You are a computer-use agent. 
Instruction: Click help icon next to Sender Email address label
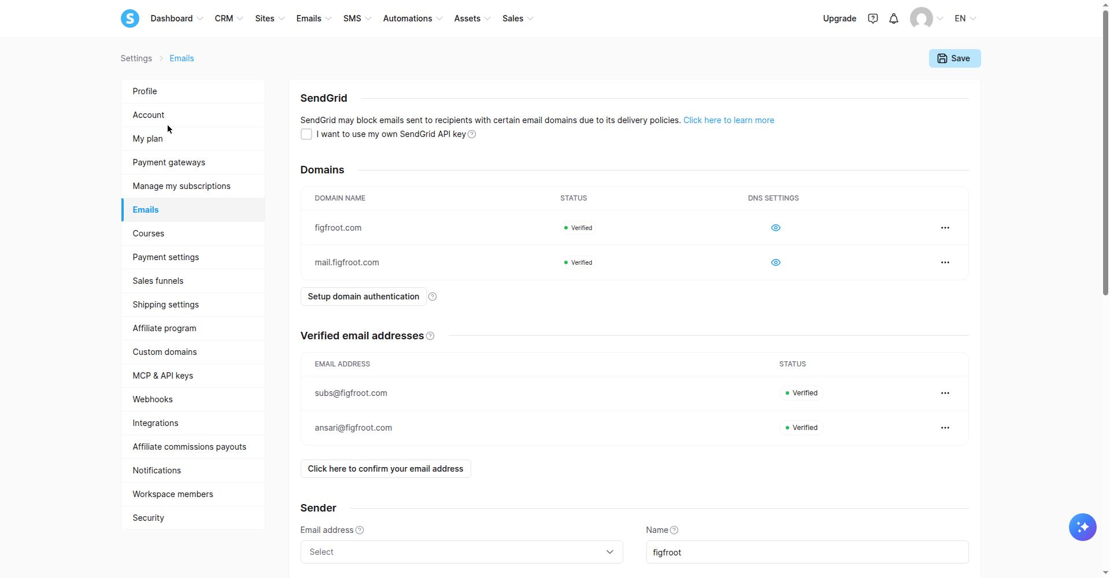(360, 530)
